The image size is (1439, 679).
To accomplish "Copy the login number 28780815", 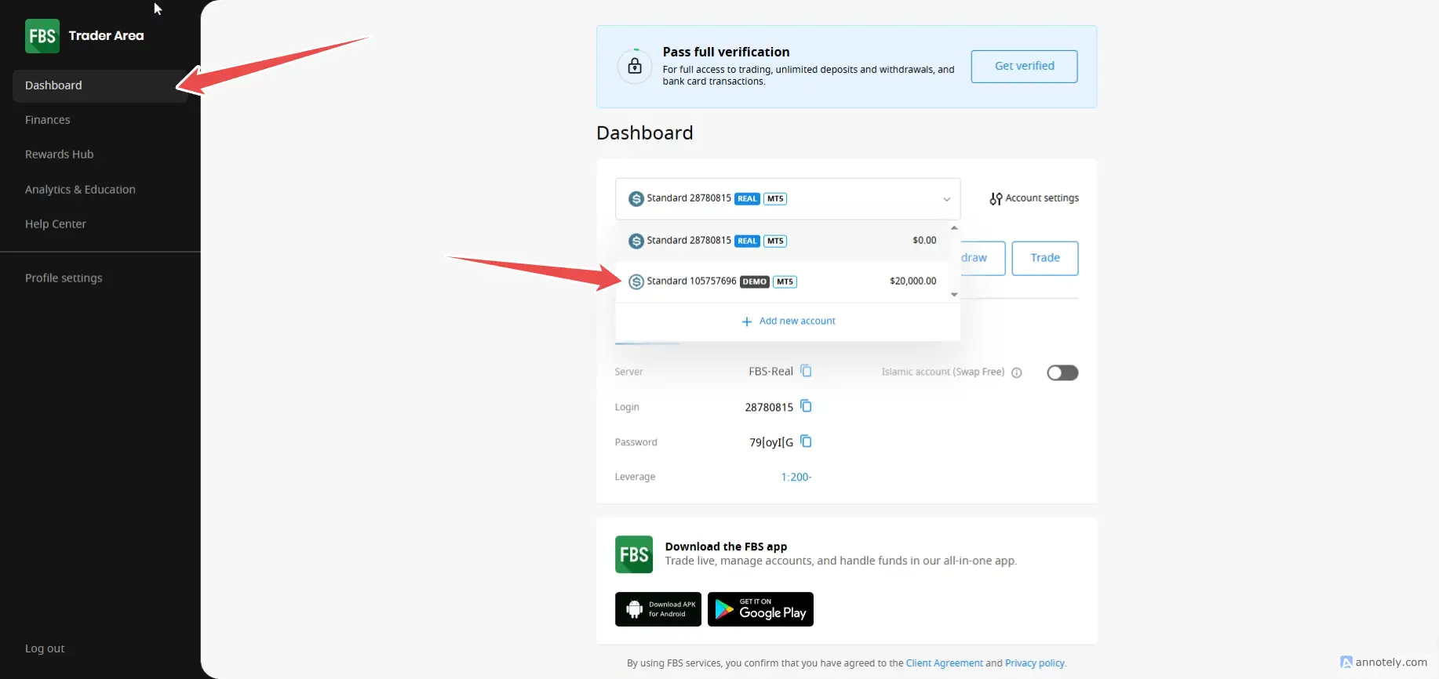I will [806, 406].
